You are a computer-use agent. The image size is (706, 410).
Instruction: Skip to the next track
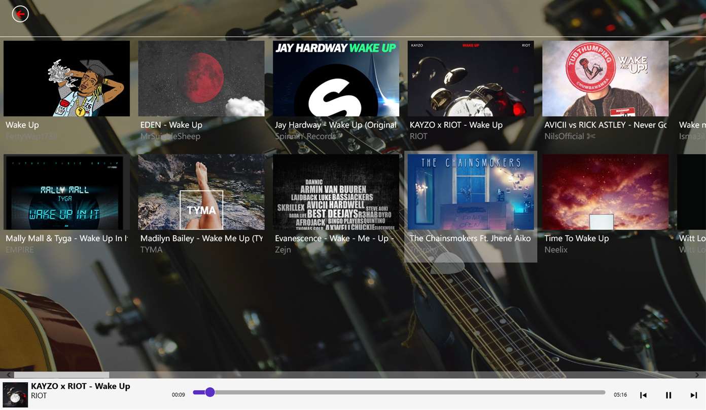click(x=693, y=395)
